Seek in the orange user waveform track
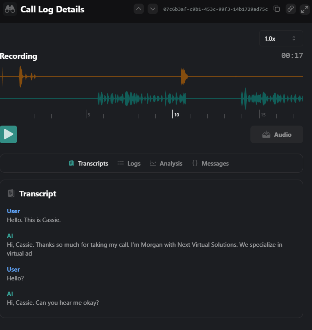Viewport: 312px width, 330px height. [152, 77]
